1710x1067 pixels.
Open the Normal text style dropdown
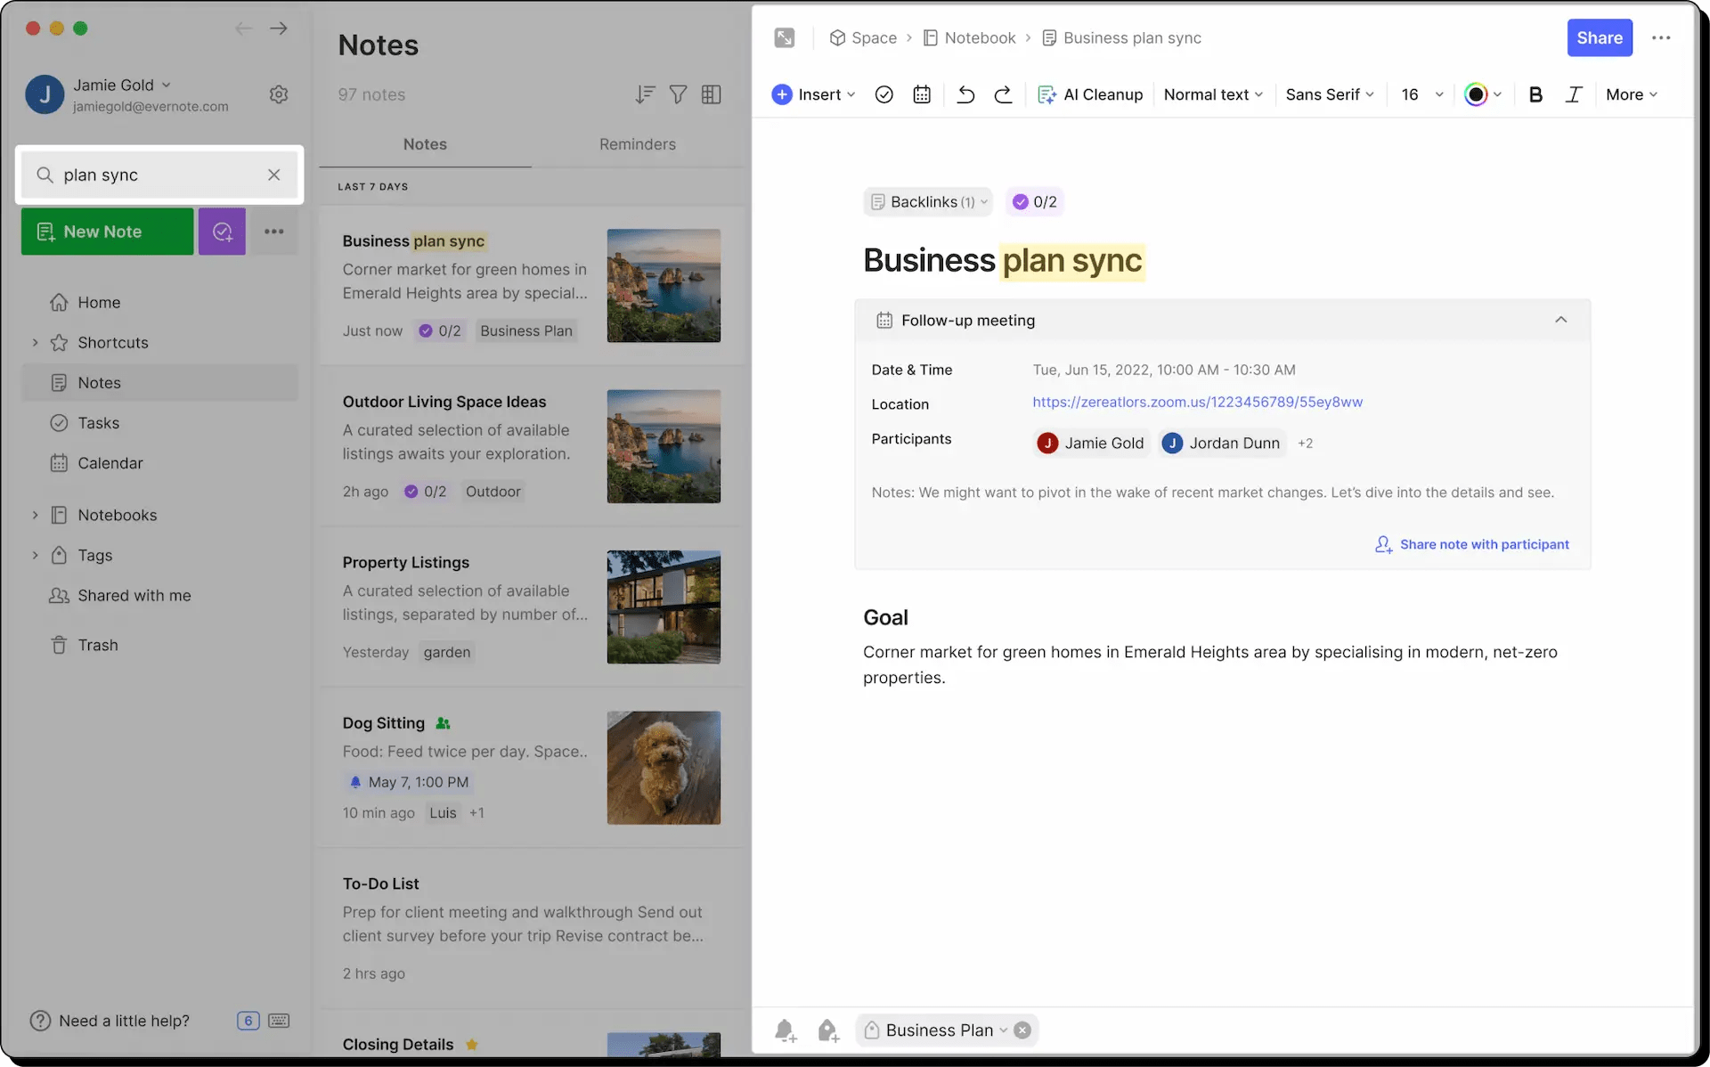(x=1212, y=94)
